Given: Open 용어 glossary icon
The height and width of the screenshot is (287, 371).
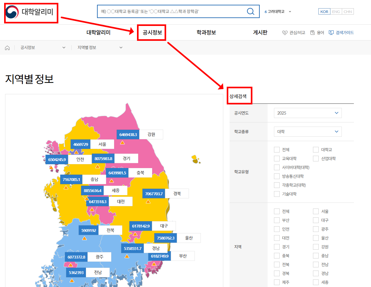Looking at the screenshot, I should pos(312,33).
